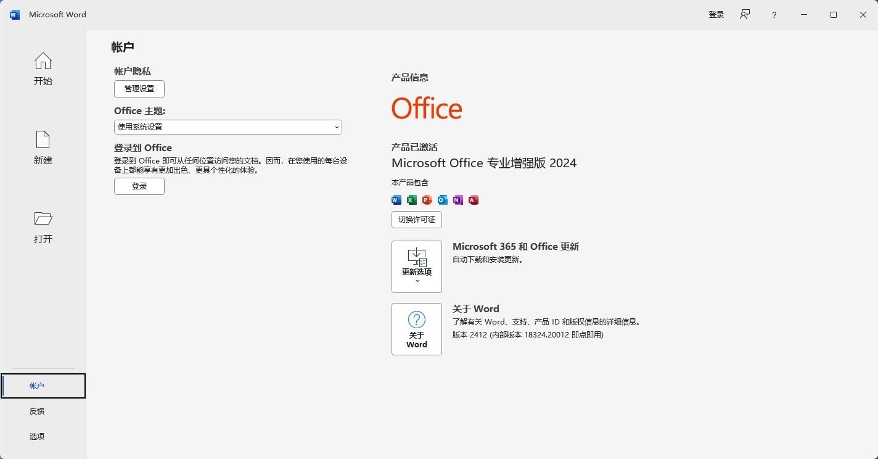Click the PowerPoint icon under 本产品包含
Screen dimensions: 878x459
[427, 199]
